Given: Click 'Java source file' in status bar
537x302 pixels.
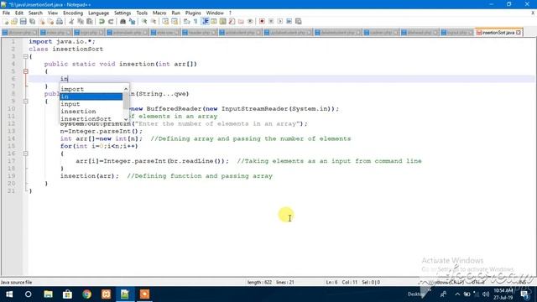Looking at the screenshot, I should coord(16,283).
